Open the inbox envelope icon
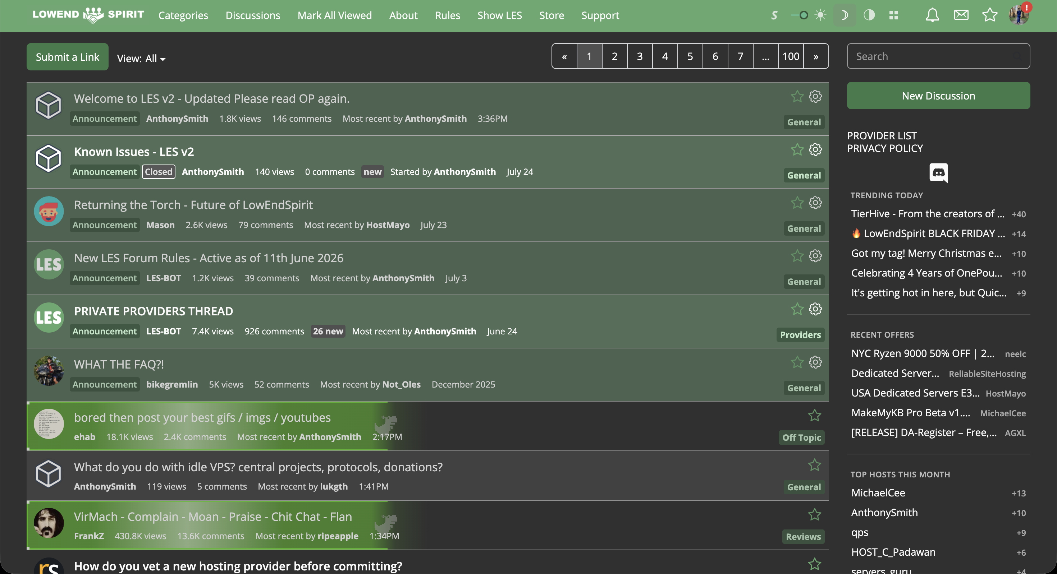The height and width of the screenshot is (574, 1057). pos(961,15)
